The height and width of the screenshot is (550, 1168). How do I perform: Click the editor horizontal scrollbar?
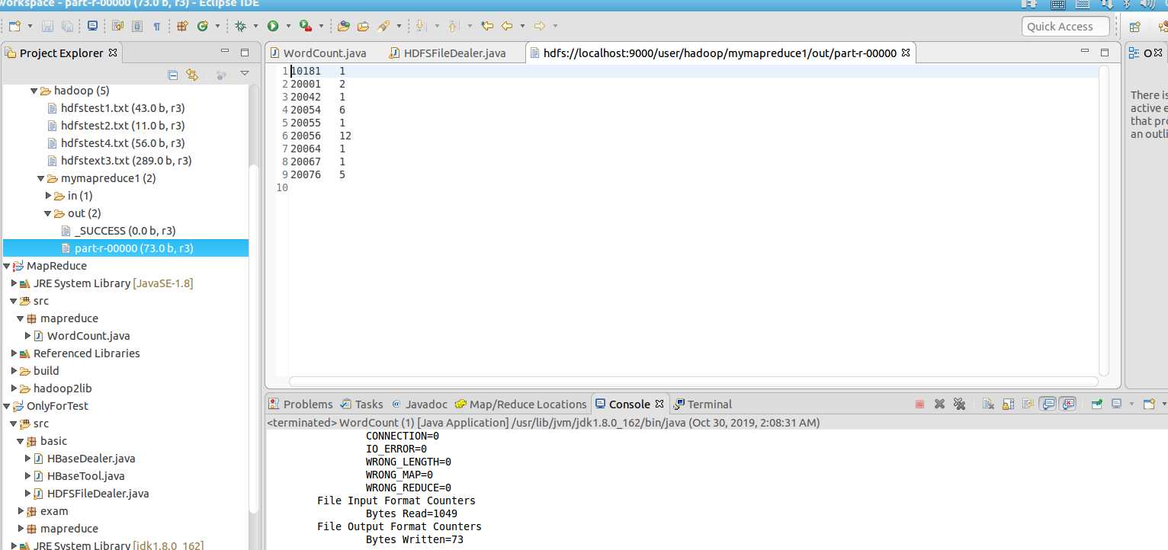(694, 382)
